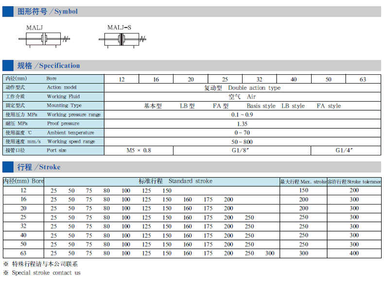Viewport: 384px width, 290px height.
Task: Click the 图形符号 /Symbol section heading
Action: pyautogui.click(x=48, y=12)
